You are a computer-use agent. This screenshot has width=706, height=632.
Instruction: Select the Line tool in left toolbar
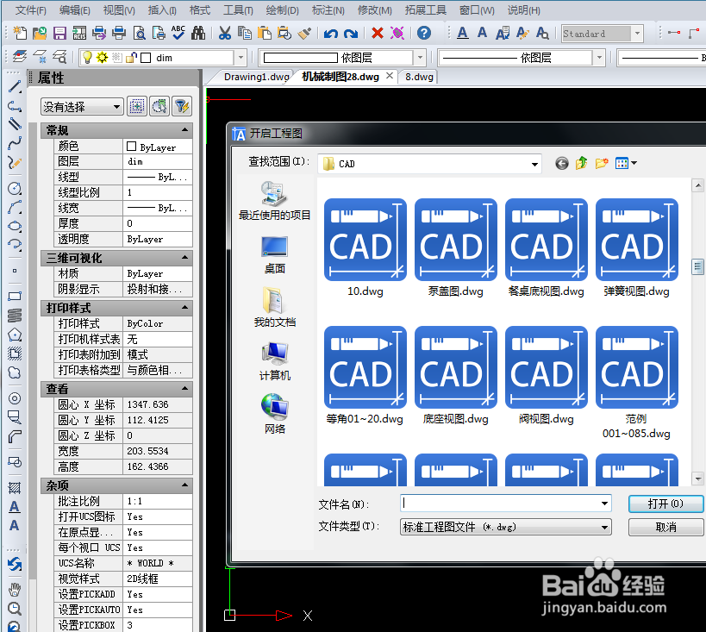click(x=15, y=86)
